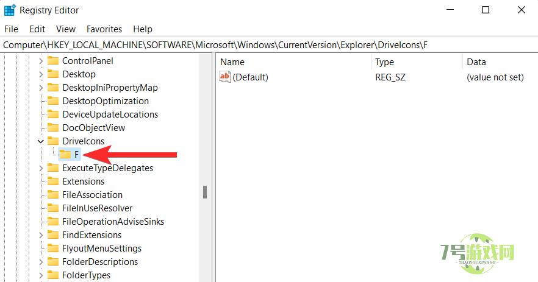Click the DesktopIniPropertyMap folder icon
This screenshot has height=282, width=538.
53,87
